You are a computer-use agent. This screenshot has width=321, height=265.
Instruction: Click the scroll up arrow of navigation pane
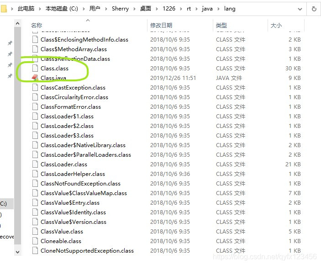click(x=18, y=24)
